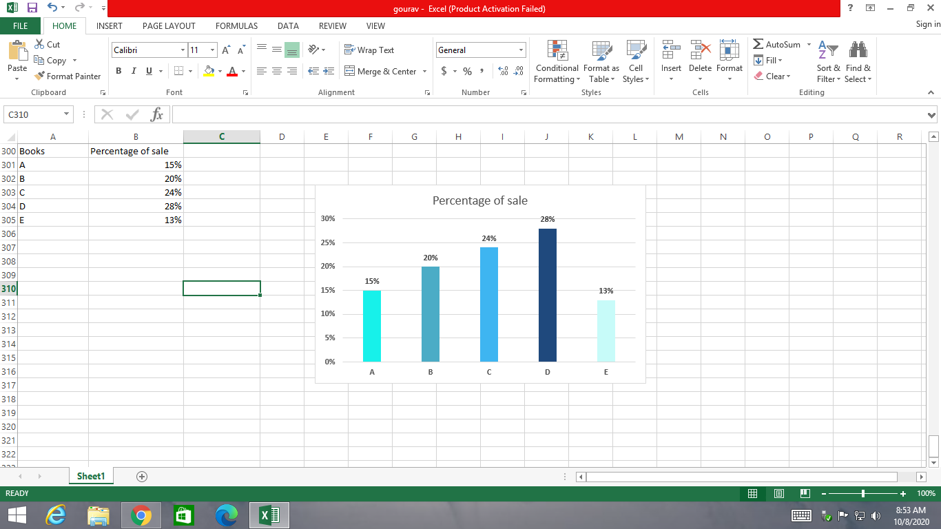Open font color dropdown arrow

point(243,71)
